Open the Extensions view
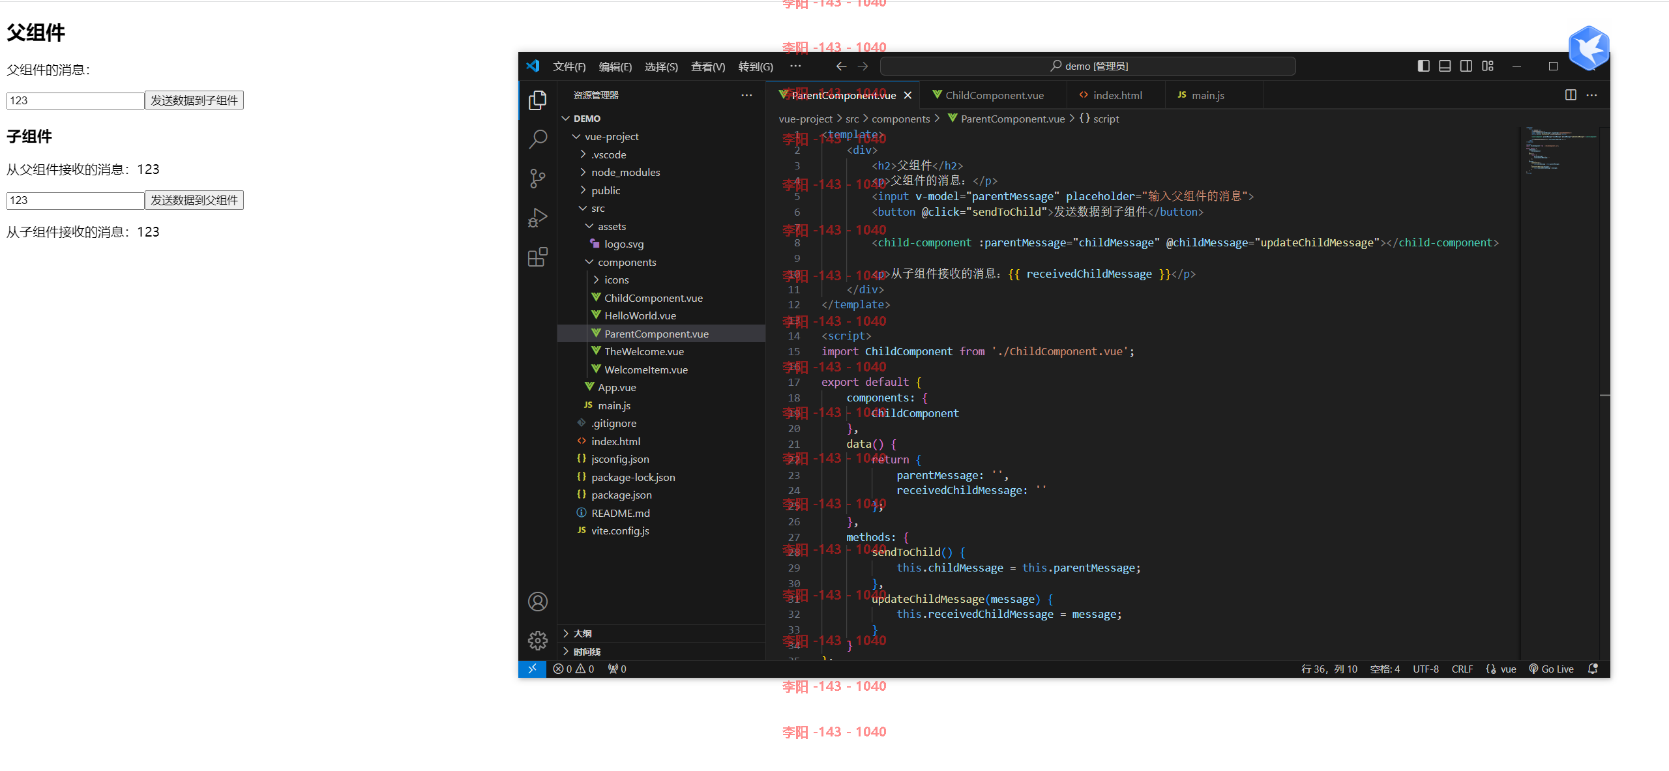This screenshot has width=1669, height=771. (x=537, y=257)
